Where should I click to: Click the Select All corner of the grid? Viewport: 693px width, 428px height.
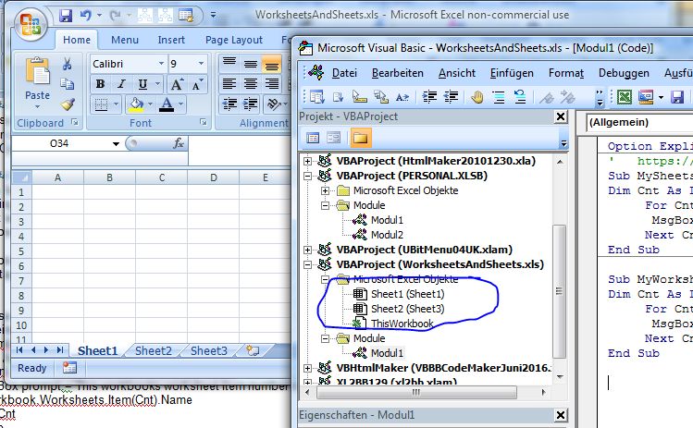(21, 177)
